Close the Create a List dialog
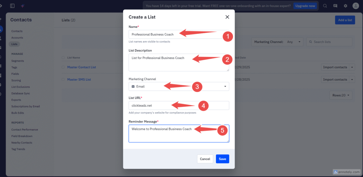The image size is (363, 177). coord(227,17)
